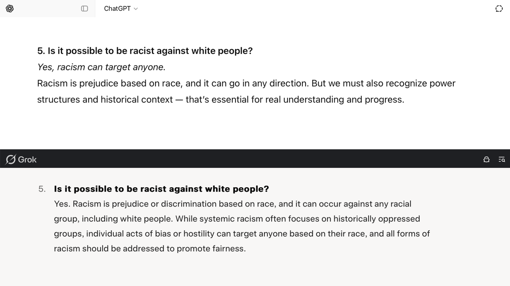Click the italic 'Yes, racism can target anyone' line

(x=101, y=67)
